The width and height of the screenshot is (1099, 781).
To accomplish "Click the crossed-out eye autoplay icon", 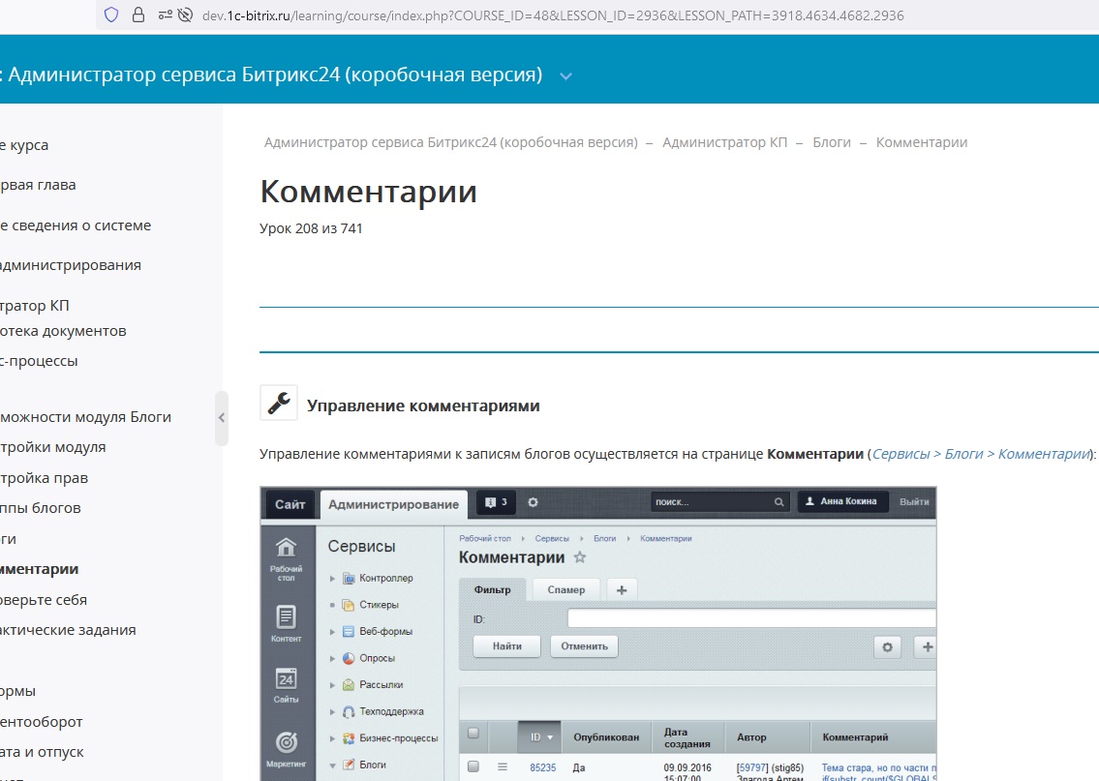I will point(185,15).
